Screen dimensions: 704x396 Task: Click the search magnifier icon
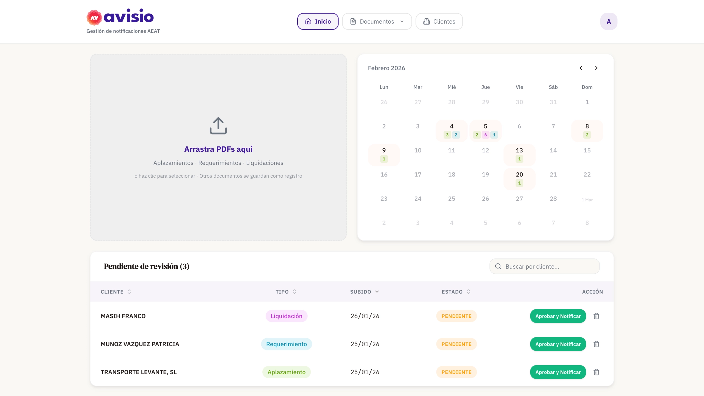point(498,266)
